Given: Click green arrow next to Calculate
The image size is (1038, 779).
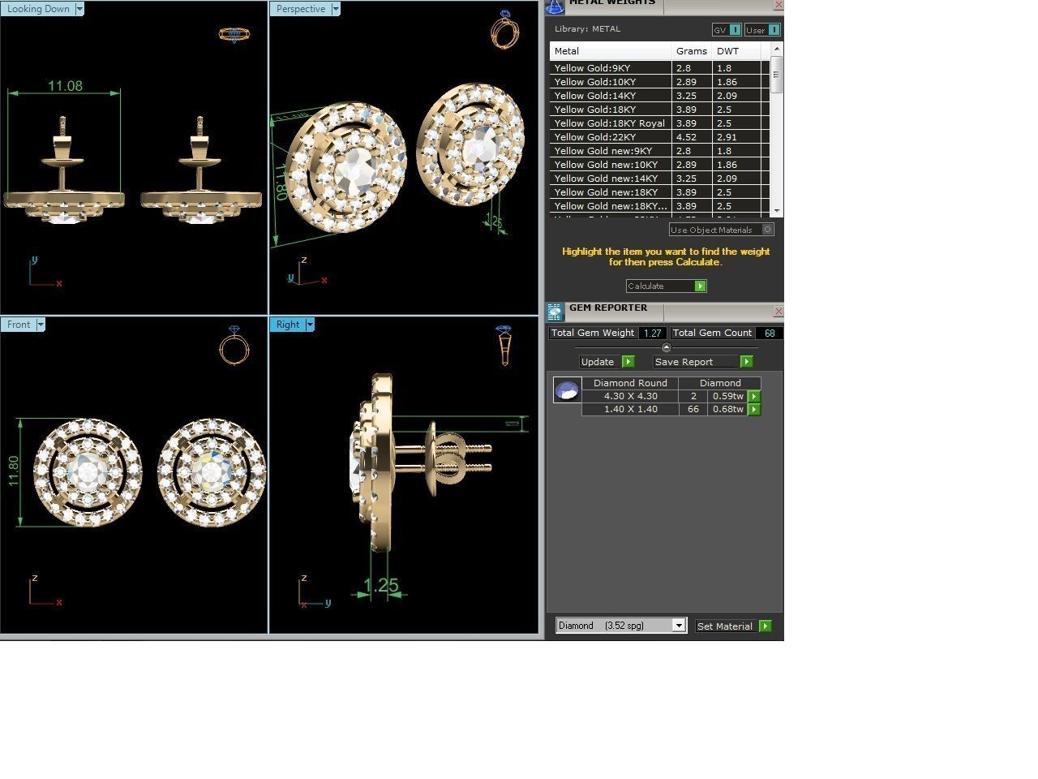Looking at the screenshot, I should click(701, 286).
